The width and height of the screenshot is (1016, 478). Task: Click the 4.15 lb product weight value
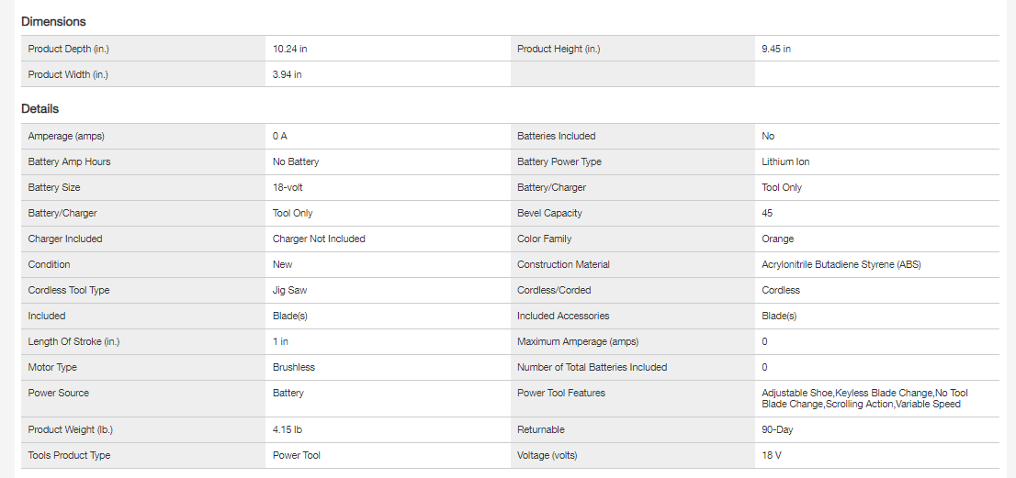pyautogui.click(x=289, y=429)
